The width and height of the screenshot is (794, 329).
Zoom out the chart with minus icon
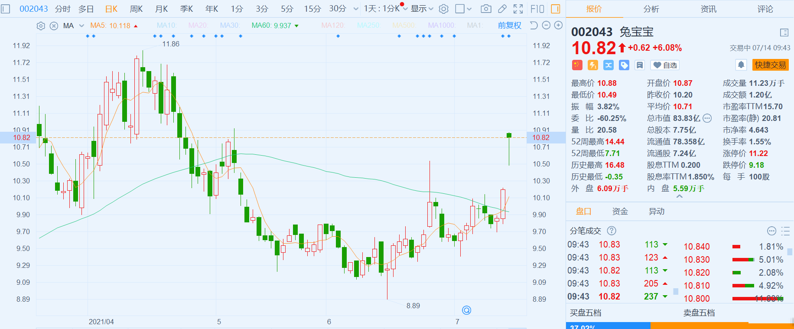(x=546, y=26)
